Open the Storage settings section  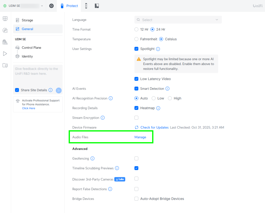pos(27,20)
